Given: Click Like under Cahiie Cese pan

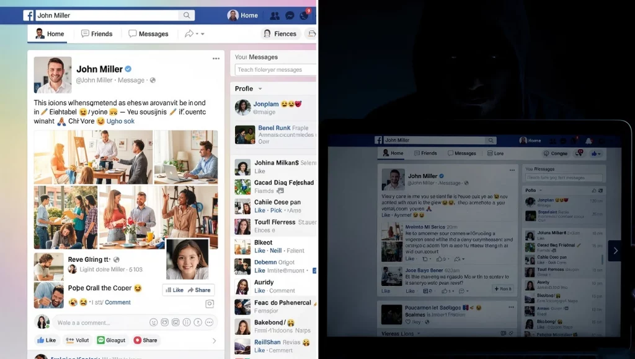Looking at the screenshot, I should [260, 210].
